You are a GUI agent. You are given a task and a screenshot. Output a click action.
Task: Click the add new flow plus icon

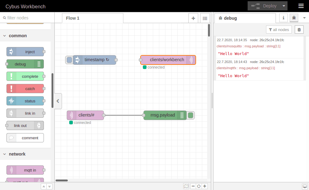pos(193,18)
